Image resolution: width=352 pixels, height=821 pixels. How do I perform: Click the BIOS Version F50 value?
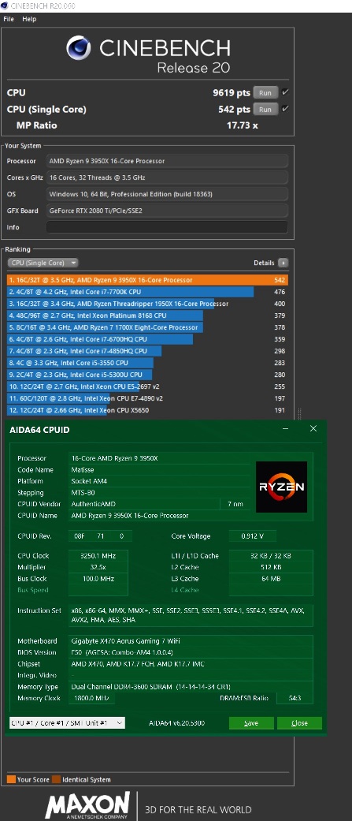(x=122, y=652)
